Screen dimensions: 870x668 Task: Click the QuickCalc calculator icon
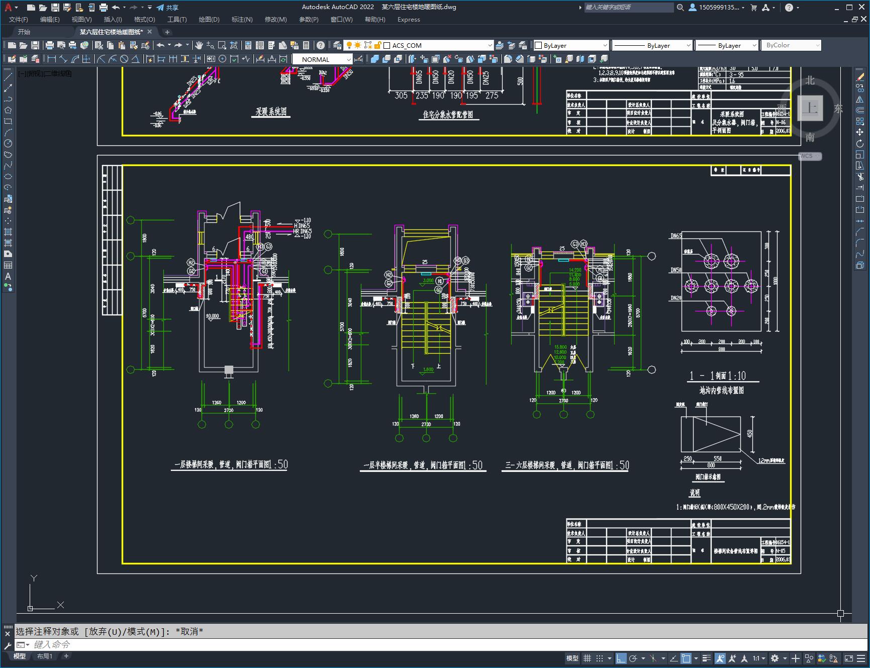[x=306, y=45]
